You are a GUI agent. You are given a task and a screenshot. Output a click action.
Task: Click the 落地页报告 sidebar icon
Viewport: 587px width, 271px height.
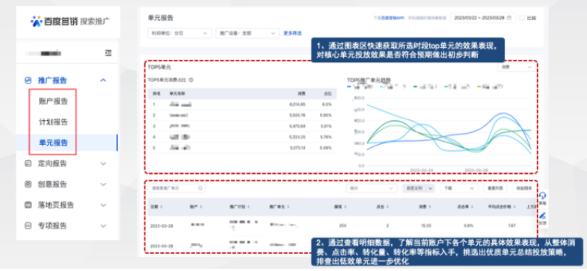point(28,205)
